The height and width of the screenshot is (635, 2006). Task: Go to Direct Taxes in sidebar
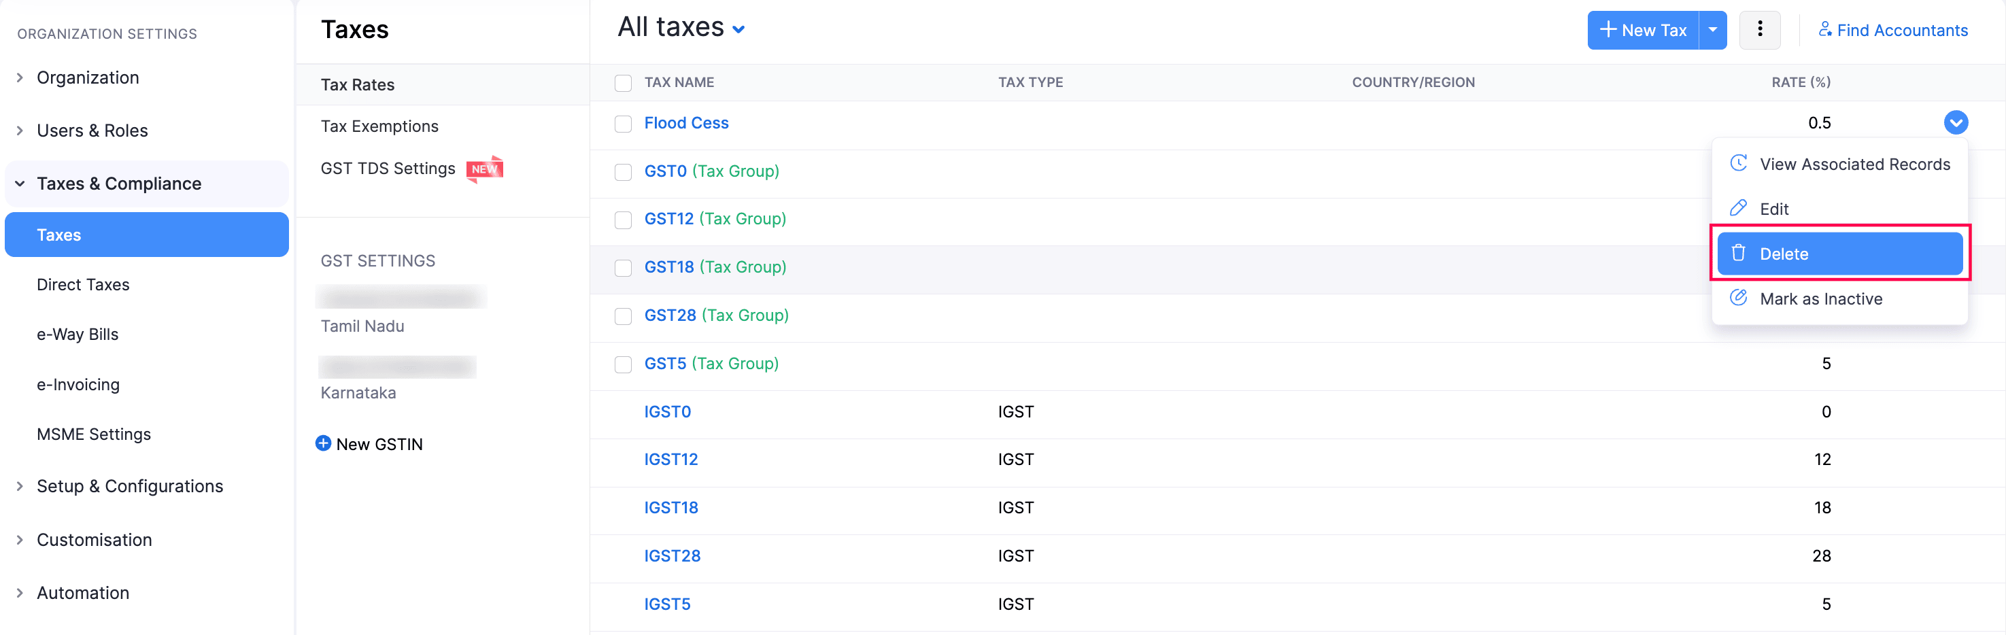(84, 285)
